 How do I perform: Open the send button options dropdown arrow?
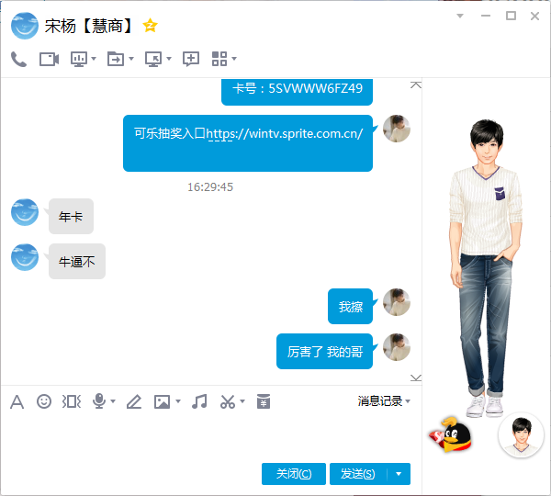(399, 474)
